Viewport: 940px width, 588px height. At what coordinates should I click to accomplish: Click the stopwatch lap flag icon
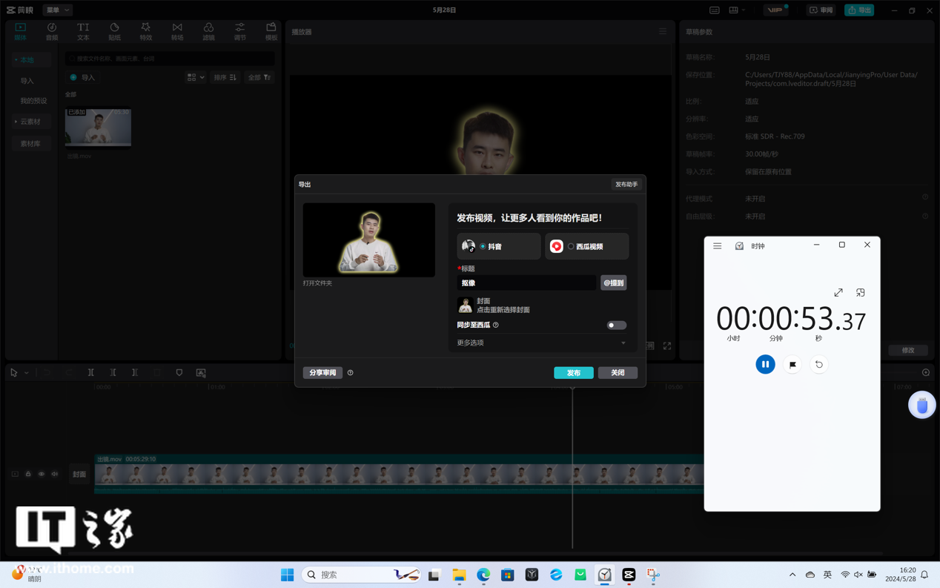coord(792,364)
